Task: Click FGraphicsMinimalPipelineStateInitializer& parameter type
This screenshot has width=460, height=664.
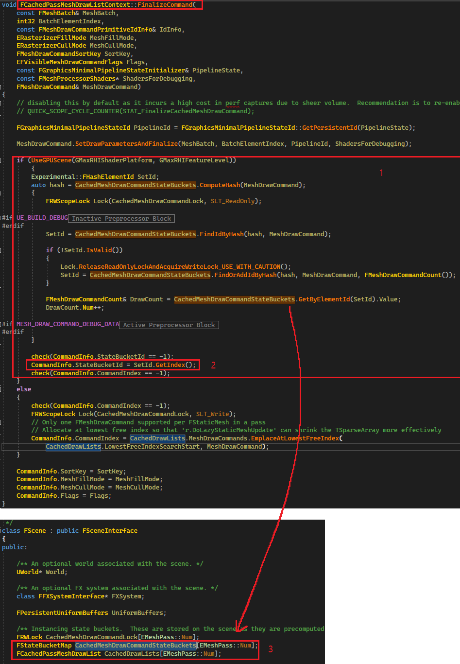Action: tap(114, 70)
